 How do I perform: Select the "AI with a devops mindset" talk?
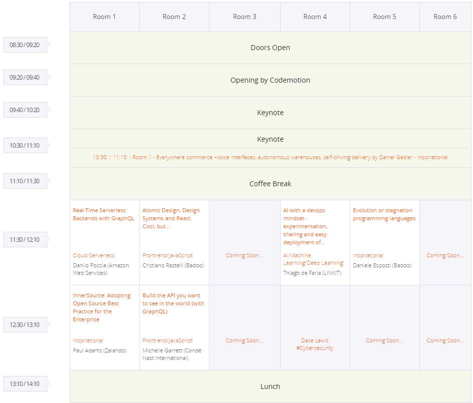click(x=313, y=225)
